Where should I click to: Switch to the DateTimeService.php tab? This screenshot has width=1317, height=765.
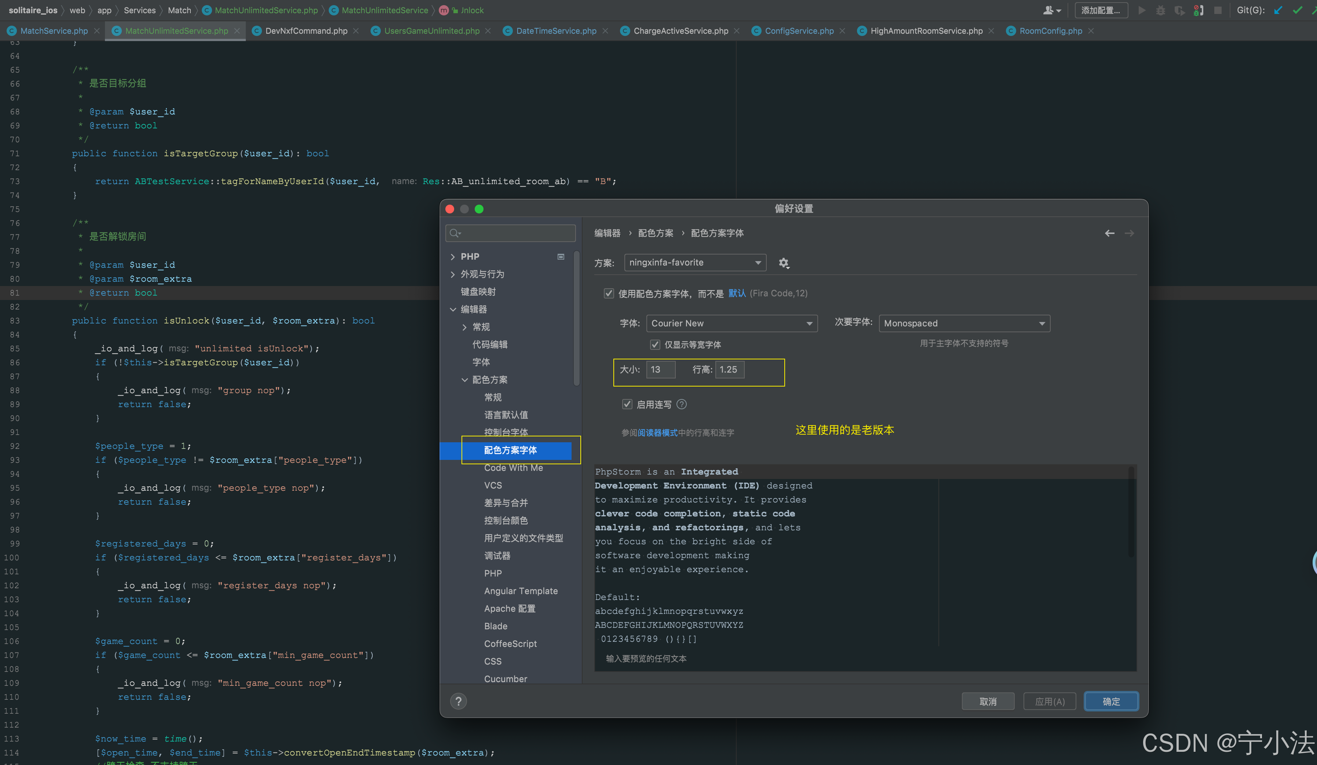coord(556,31)
